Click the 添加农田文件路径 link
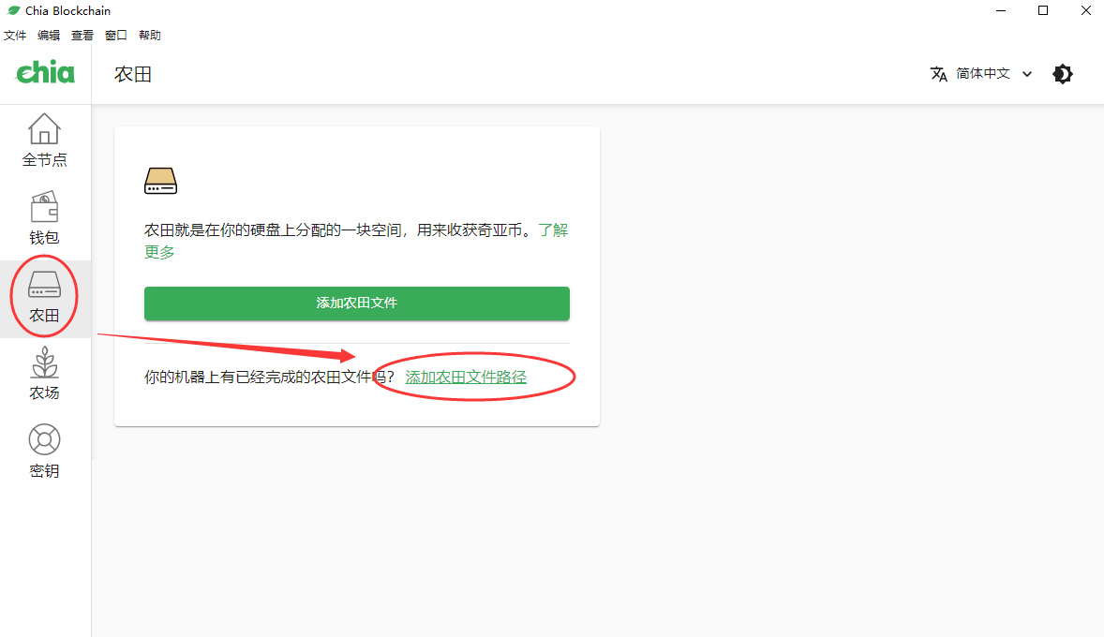 pos(466,377)
